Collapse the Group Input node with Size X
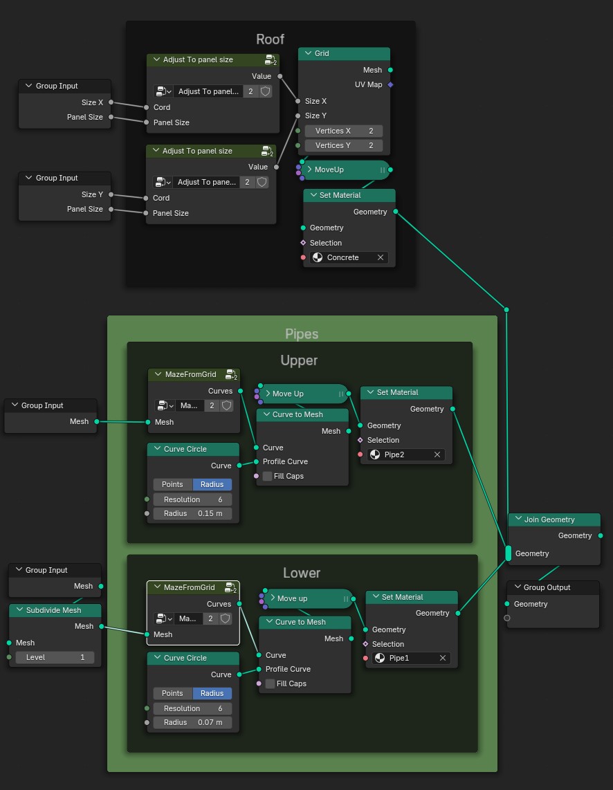The image size is (613, 790). pos(28,86)
